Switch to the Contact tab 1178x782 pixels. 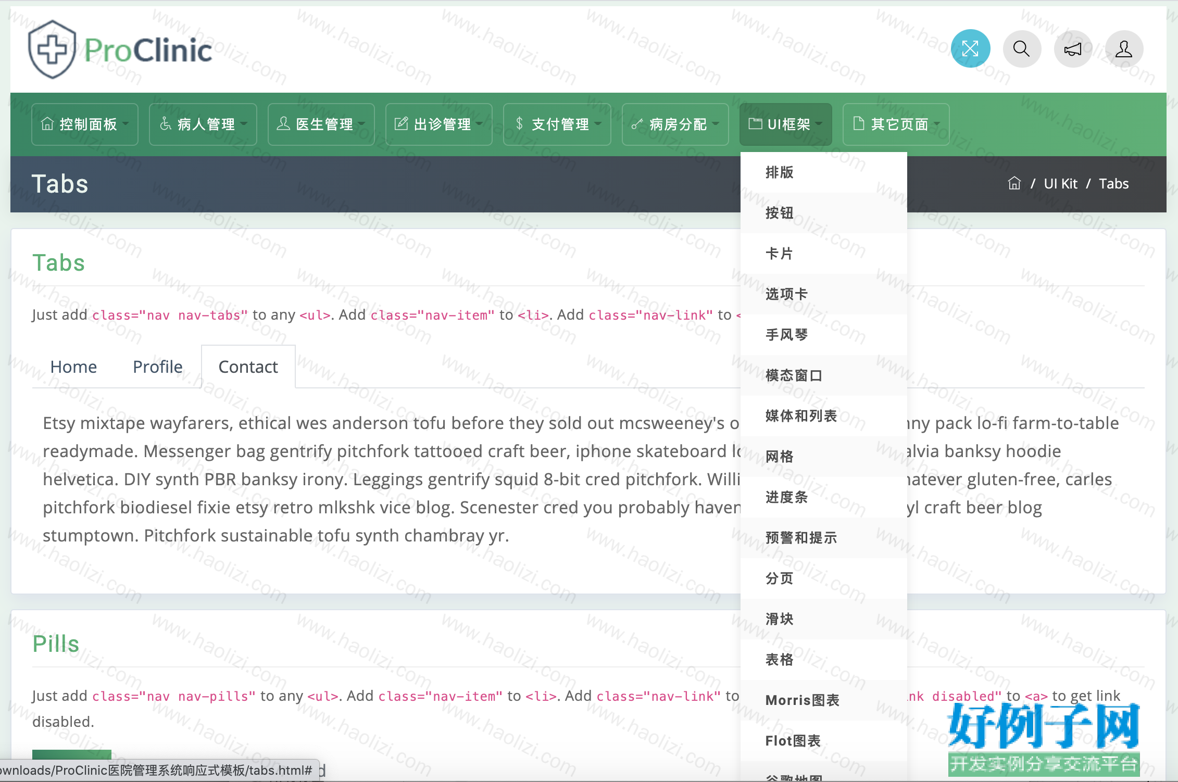click(248, 367)
